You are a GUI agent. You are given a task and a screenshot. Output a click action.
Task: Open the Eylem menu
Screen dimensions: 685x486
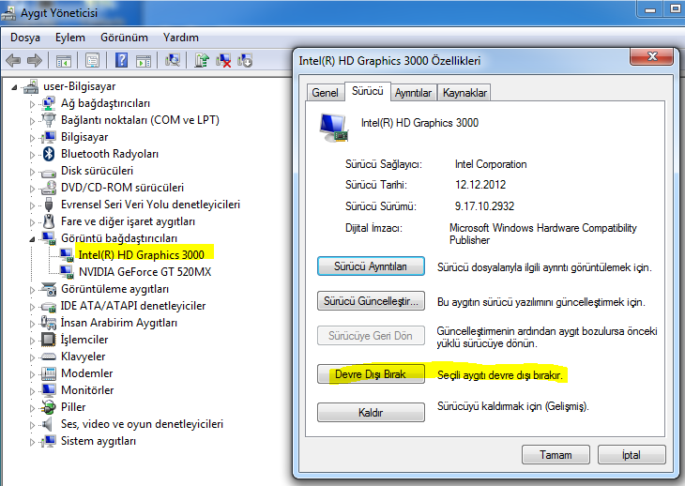69,38
